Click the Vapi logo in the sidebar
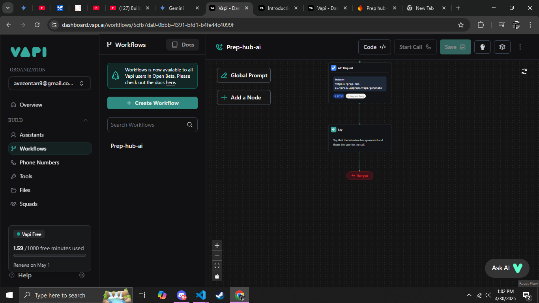This screenshot has height=303, width=539. tap(28, 52)
